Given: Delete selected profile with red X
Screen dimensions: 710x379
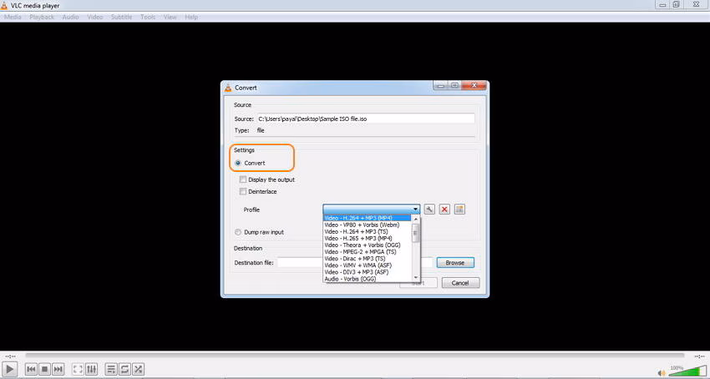Looking at the screenshot, I should 444,210.
